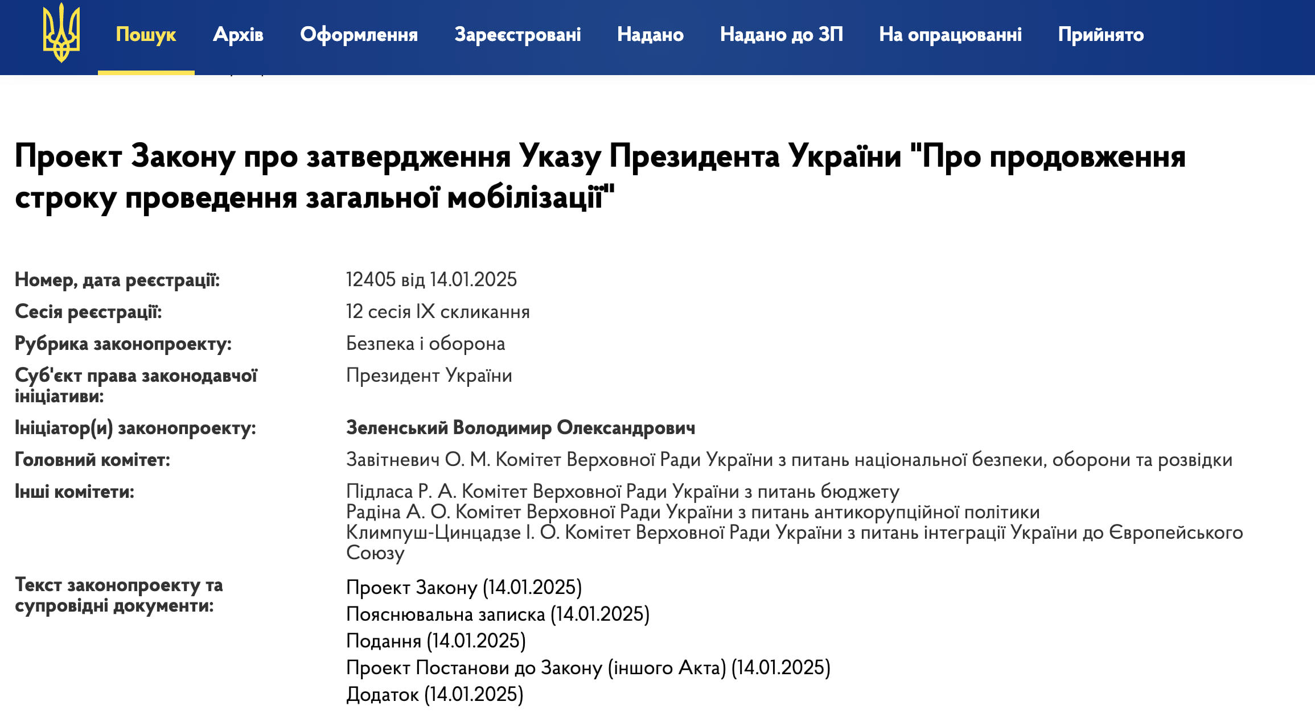Open the Надано до ЗП section

pos(781,35)
